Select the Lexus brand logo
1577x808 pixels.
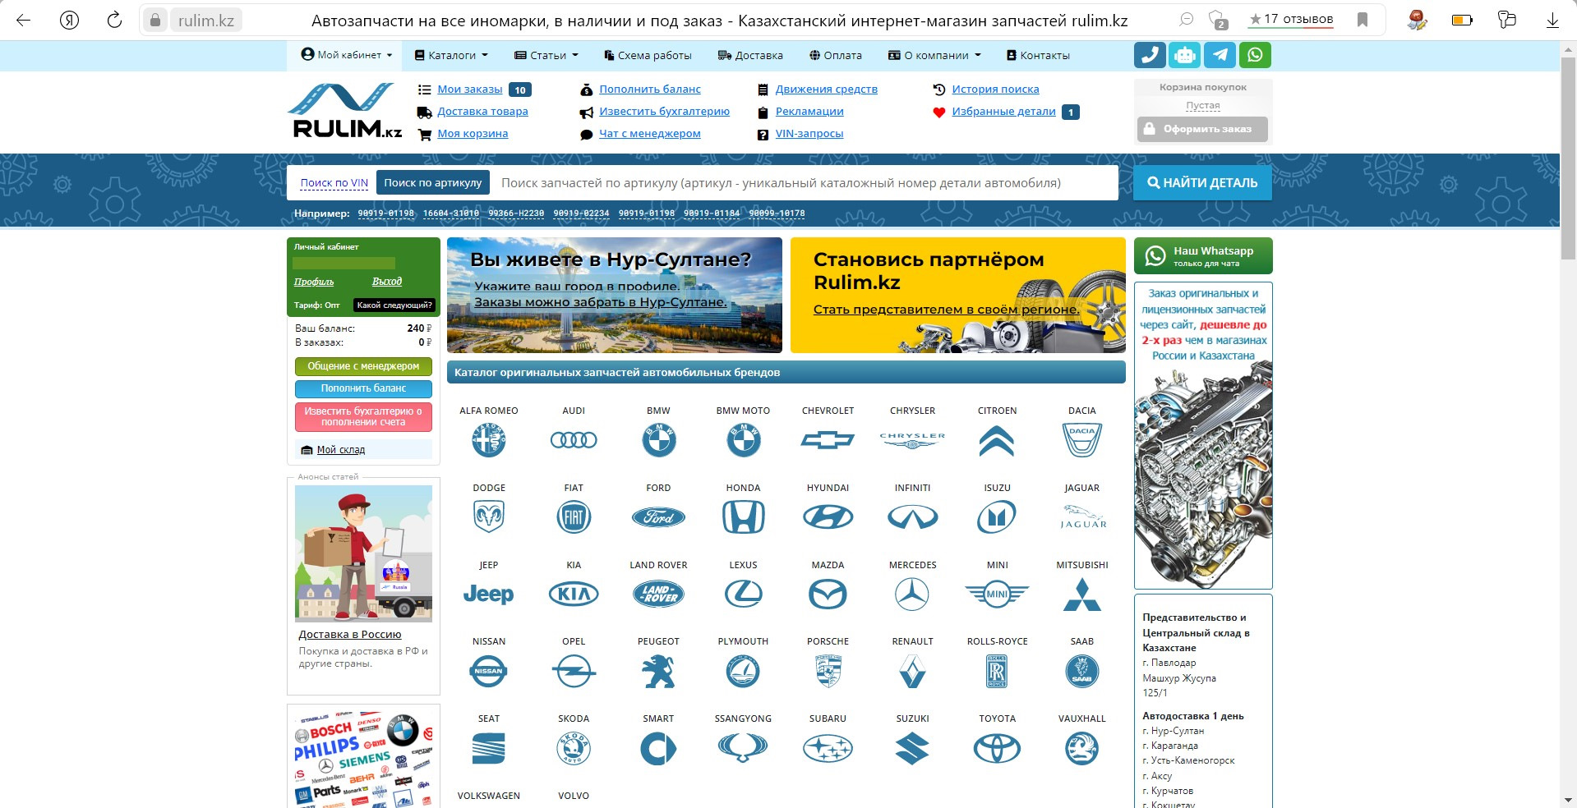[743, 594]
